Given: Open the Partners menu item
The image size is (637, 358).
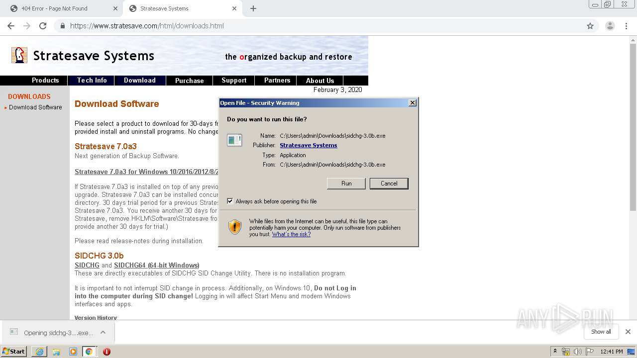Looking at the screenshot, I should [277, 80].
